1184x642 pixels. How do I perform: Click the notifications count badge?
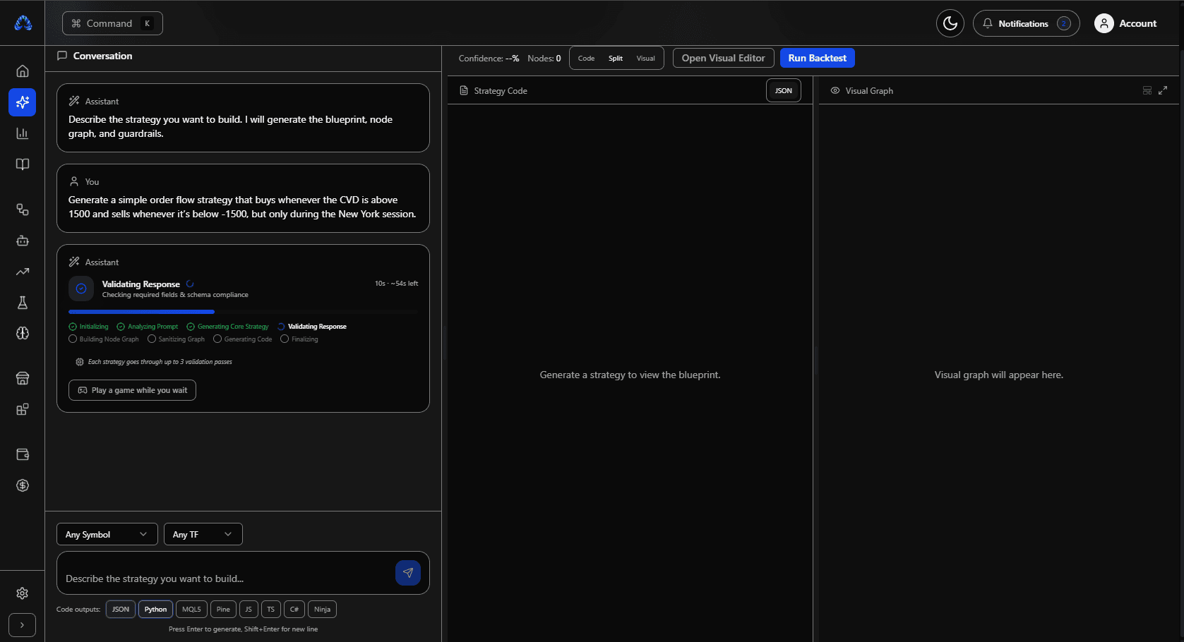coord(1064,23)
